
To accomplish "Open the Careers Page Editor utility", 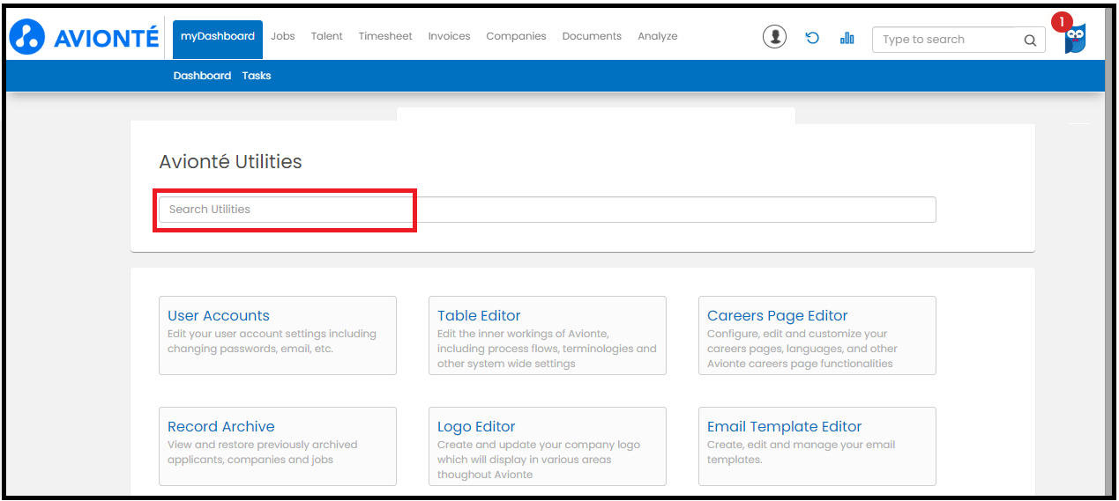I will [x=817, y=335].
